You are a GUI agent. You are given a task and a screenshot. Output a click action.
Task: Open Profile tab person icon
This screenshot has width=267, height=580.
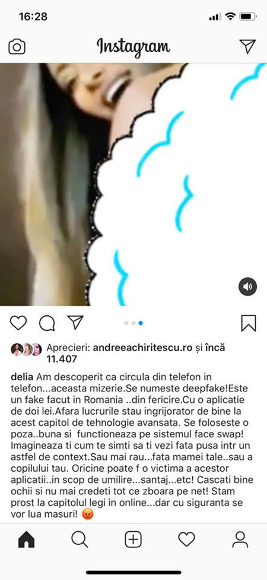click(x=240, y=540)
